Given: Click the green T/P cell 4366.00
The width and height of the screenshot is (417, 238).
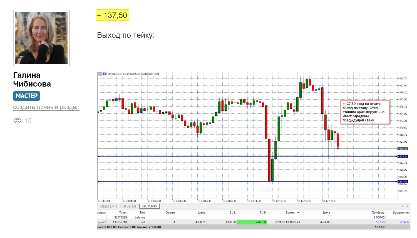Looking at the screenshot, I should [x=252, y=222].
